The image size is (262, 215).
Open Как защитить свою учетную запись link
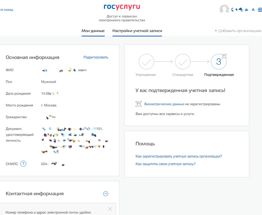[165, 164]
